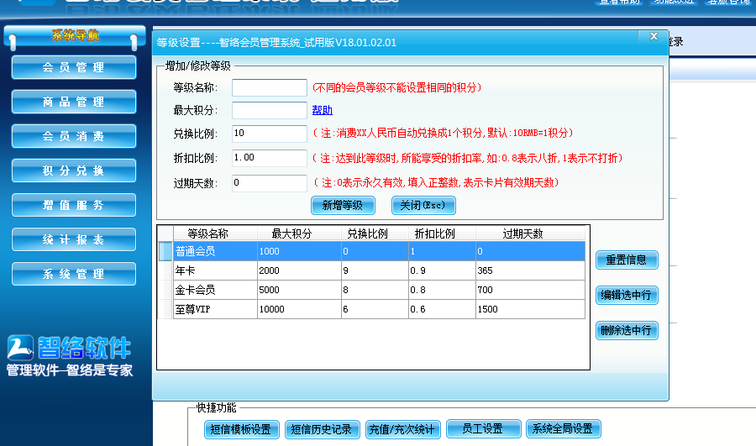Click the 1000 max points cell
The height and width of the screenshot is (446, 756).
pos(299,251)
